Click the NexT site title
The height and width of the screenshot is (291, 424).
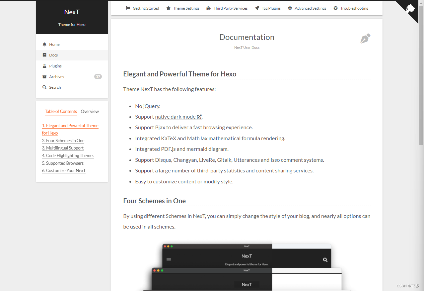pos(72,12)
